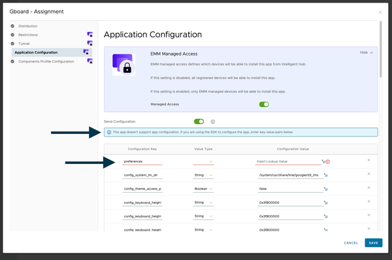Image resolution: width=392 pixels, height=260 pixels.
Task: Disable the Managed Access toggle
Action: (x=264, y=105)
